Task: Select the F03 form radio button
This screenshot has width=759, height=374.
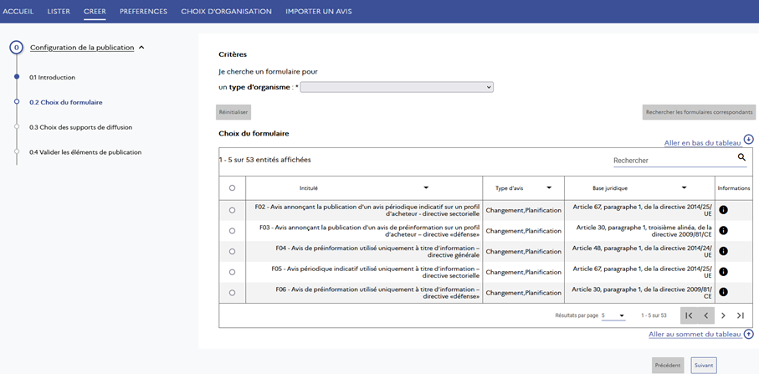Action: [232, 231]
